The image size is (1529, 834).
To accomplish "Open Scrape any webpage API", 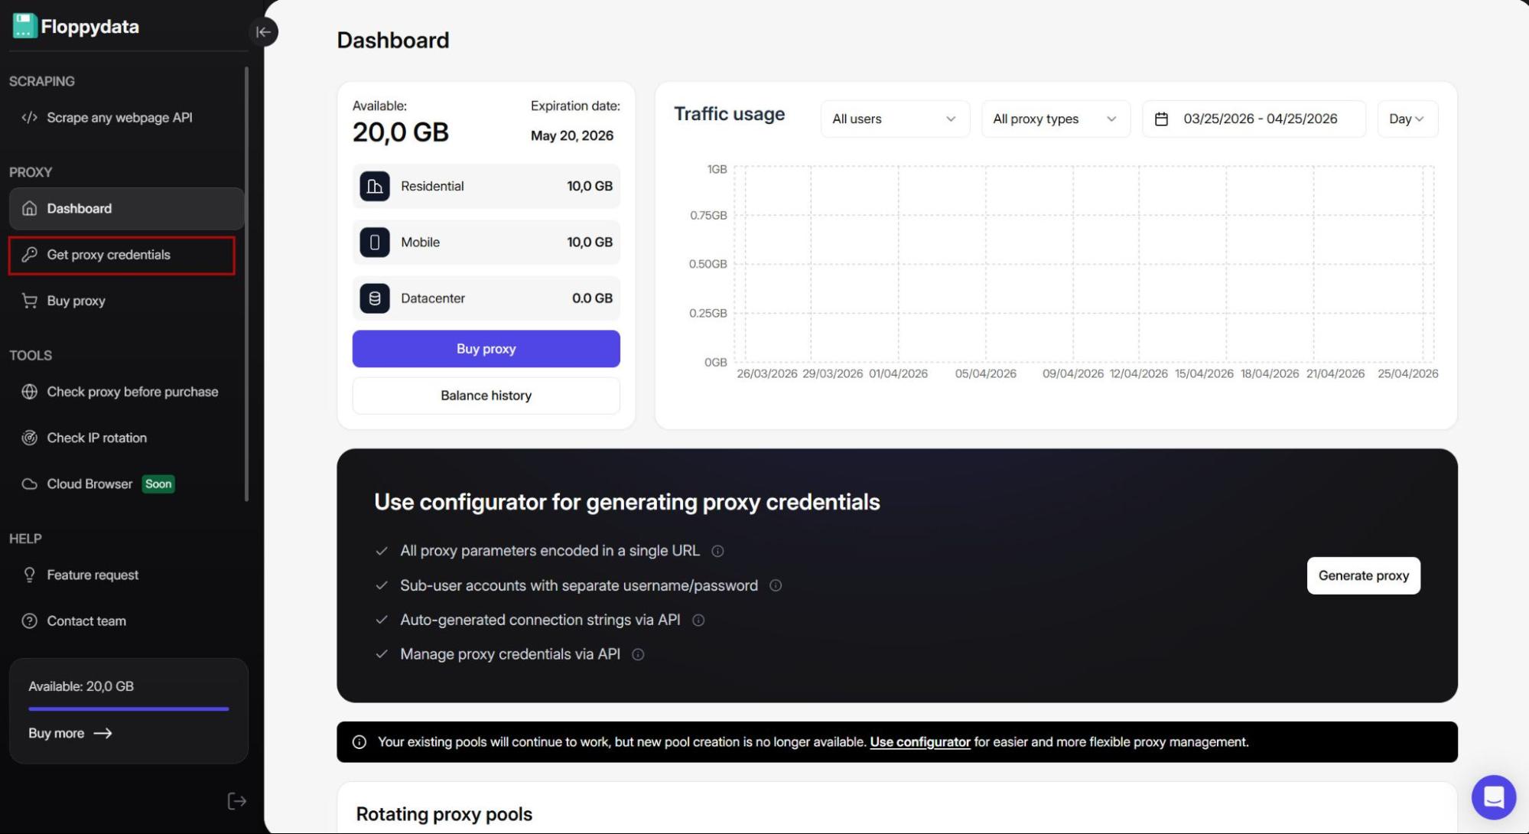I will [119, 117].
